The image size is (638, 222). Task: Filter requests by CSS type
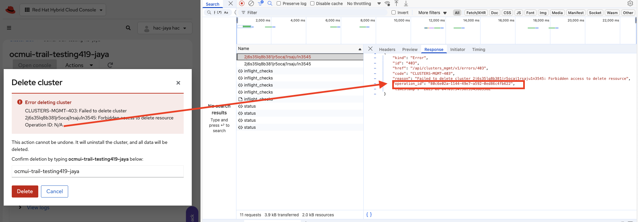(x=507, y=13)
